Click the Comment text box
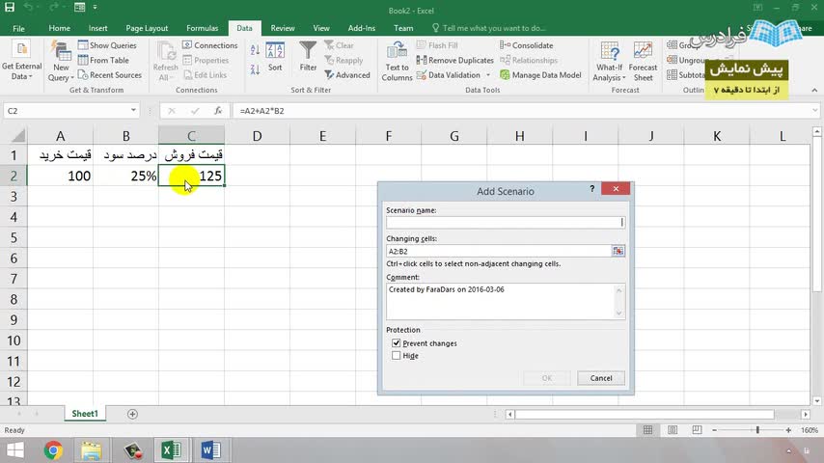The image size is (824, 463). click(x=500, y=302)
